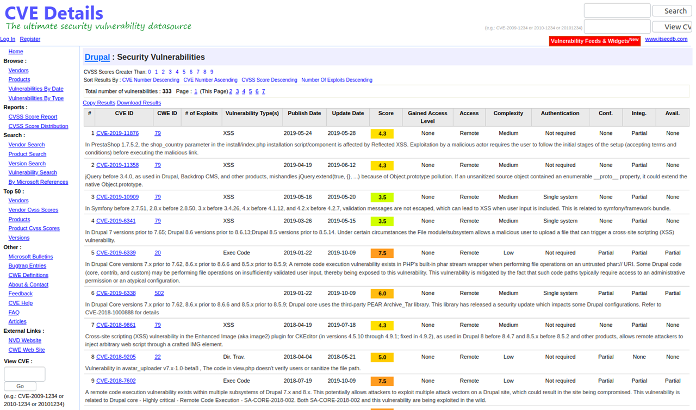696x410 pixels.
Task: Open CWE ID 502 link
Action: [159, 293]
